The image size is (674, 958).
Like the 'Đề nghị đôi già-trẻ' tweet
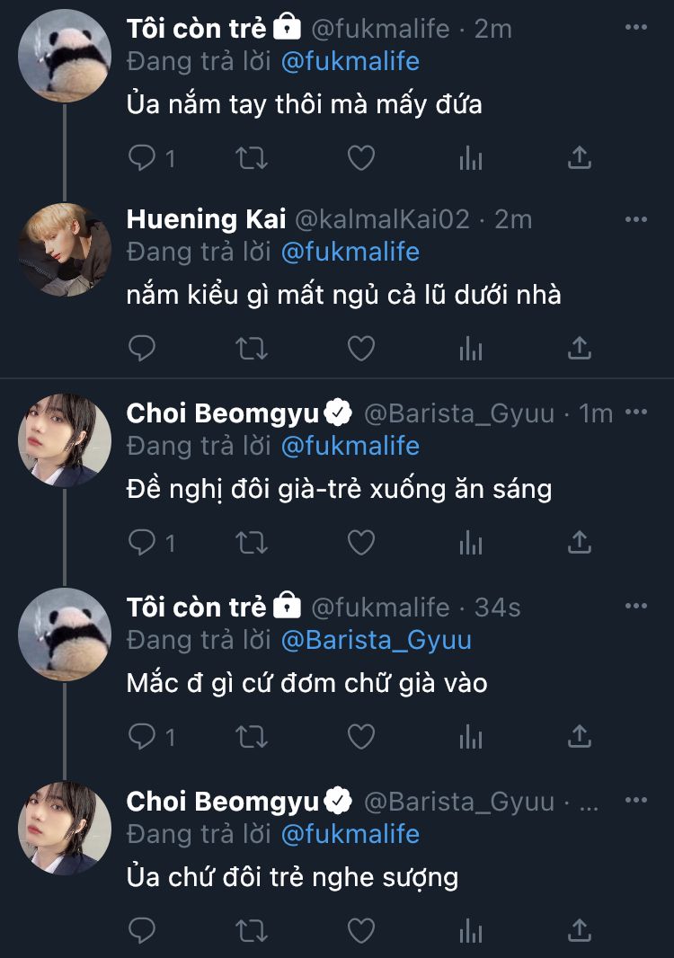click(x=360, y=542)
